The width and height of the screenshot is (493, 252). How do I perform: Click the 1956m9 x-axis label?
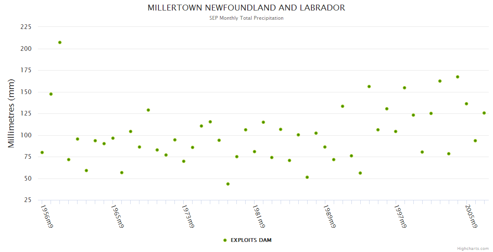47,217
